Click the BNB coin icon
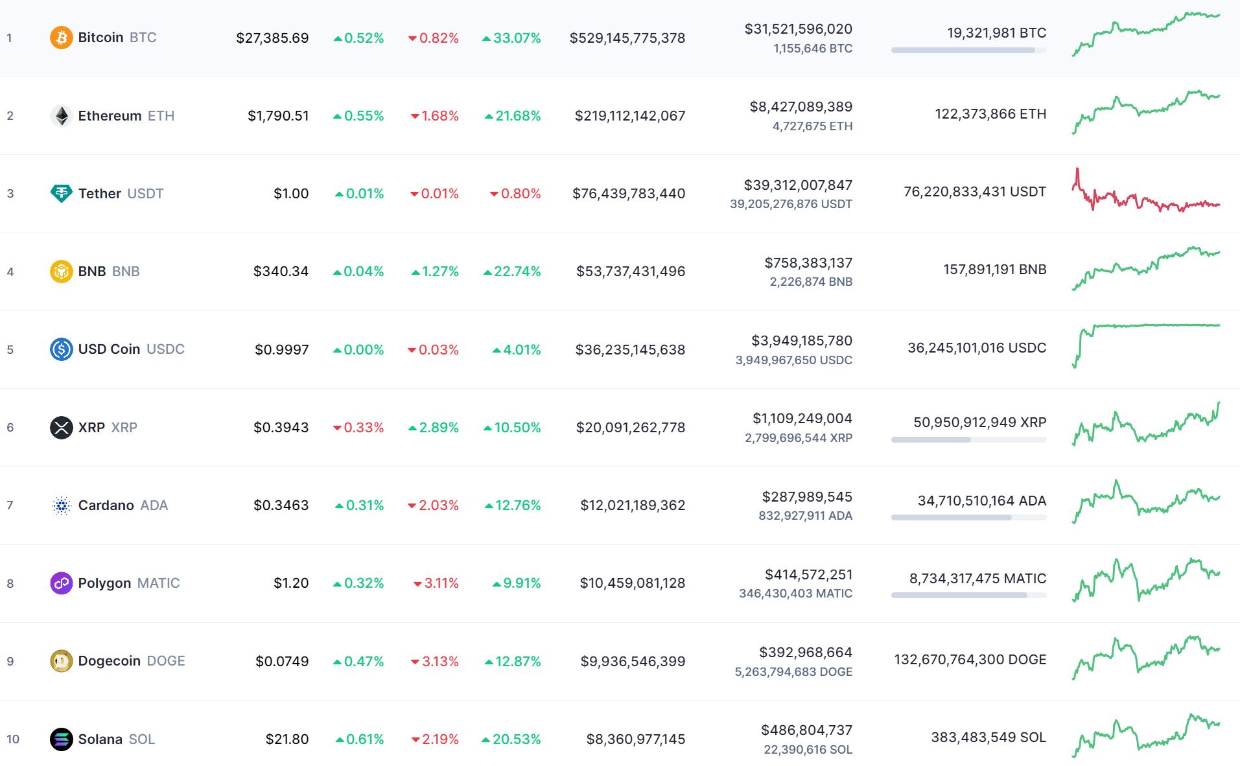The image size is (1240, 766). click(62, 272)
